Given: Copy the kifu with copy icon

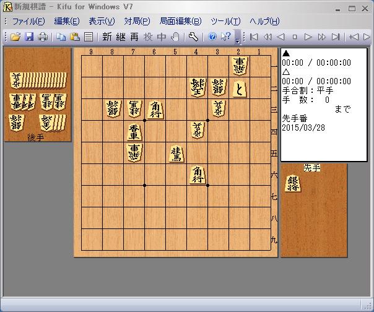Looking at the screenshot, I should (x=61, y=37).
